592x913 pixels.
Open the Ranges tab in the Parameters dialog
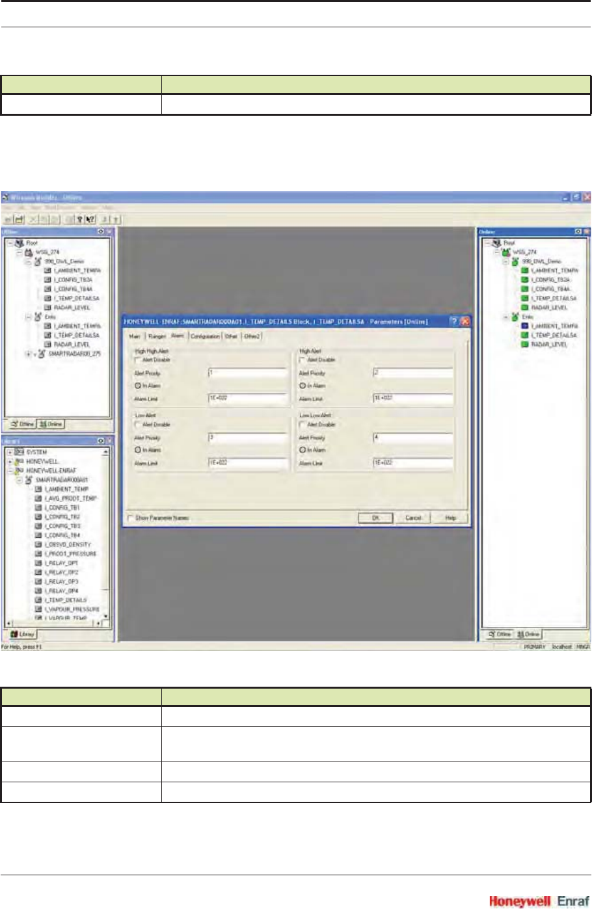[157, 336]
